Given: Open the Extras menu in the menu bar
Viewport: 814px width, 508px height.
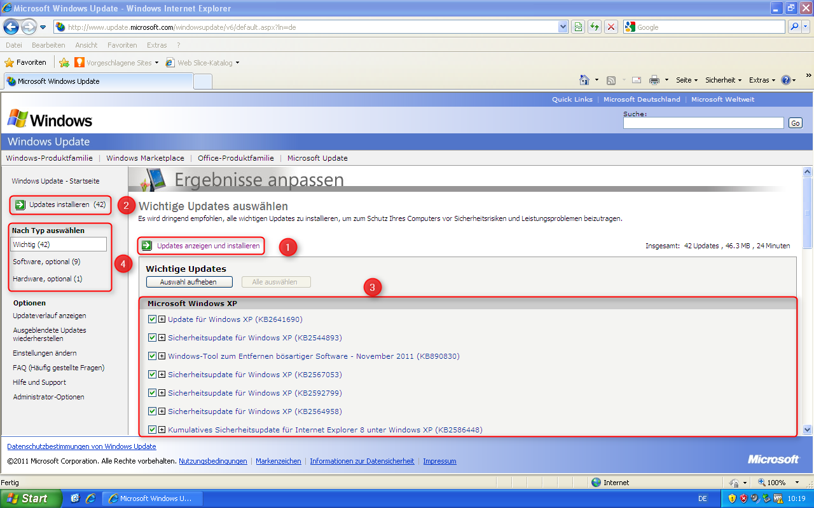Looking at the screenshot, I should point(156,44).
